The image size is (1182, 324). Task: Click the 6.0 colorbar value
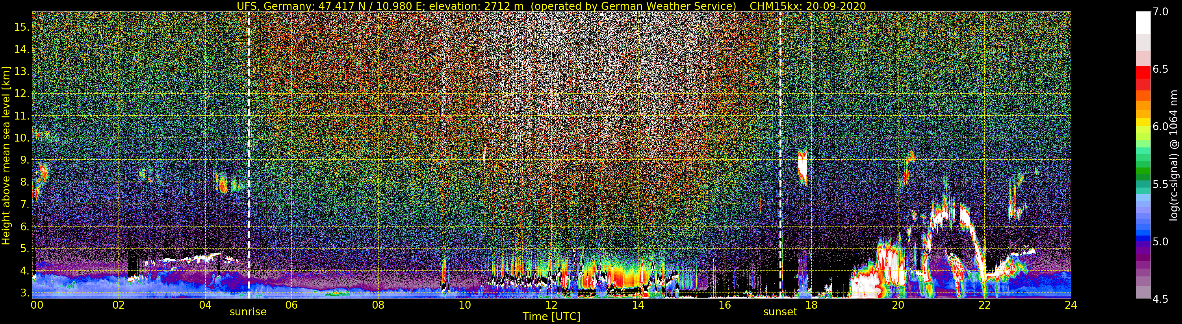point(1160,127)
